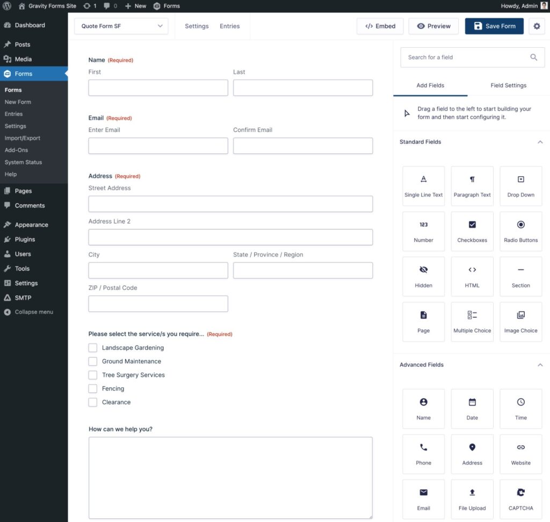This screenshot has width=550, height=522.
Task: Open the comments bubble in admin bar
Action: (x=110, y=6)
